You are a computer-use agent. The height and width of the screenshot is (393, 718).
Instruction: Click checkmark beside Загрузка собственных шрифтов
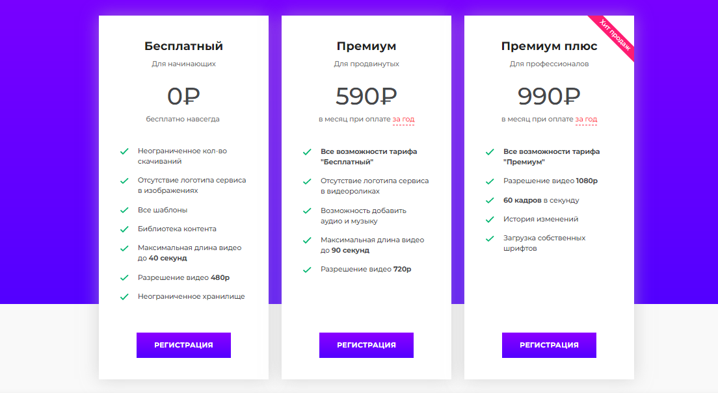pyautogui.click(x=490, y=238)
